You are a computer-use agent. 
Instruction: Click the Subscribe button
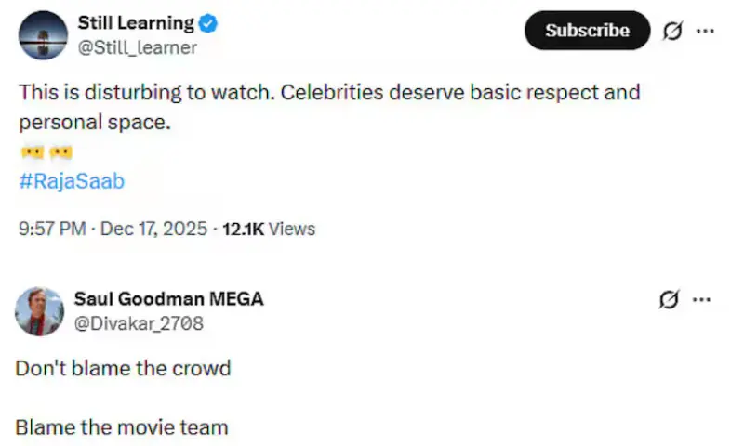coord(587,31)
